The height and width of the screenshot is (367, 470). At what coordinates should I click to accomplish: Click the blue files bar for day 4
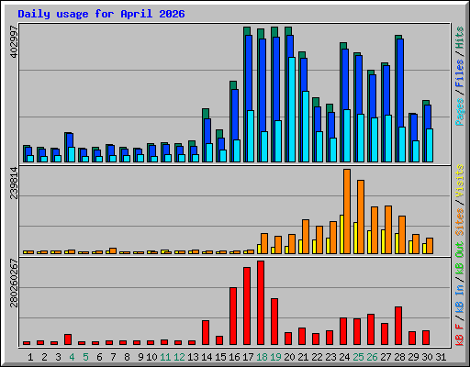(x=70, y=140)
